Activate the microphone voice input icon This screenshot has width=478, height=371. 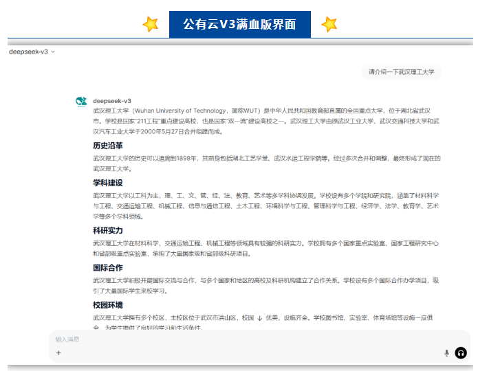point(446,353)
